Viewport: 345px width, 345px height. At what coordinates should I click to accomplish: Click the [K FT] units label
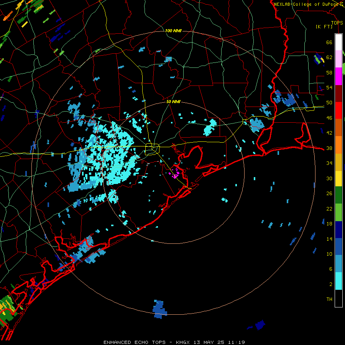[324, 27]
